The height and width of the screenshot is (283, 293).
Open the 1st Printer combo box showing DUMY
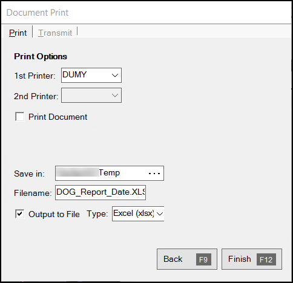pos(91,76)
